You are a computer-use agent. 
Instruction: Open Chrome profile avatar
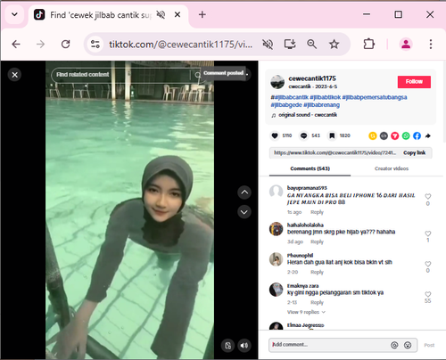click(406, 45)
